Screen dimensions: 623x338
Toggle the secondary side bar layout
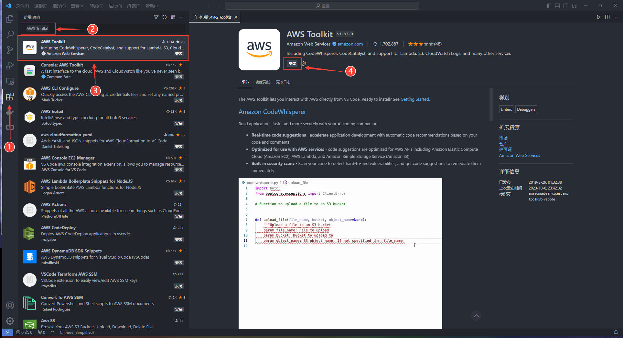coord(566,6)
